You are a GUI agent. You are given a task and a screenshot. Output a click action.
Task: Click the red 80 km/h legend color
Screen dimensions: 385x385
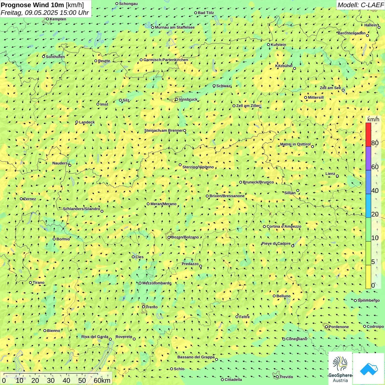pos(368,134)
